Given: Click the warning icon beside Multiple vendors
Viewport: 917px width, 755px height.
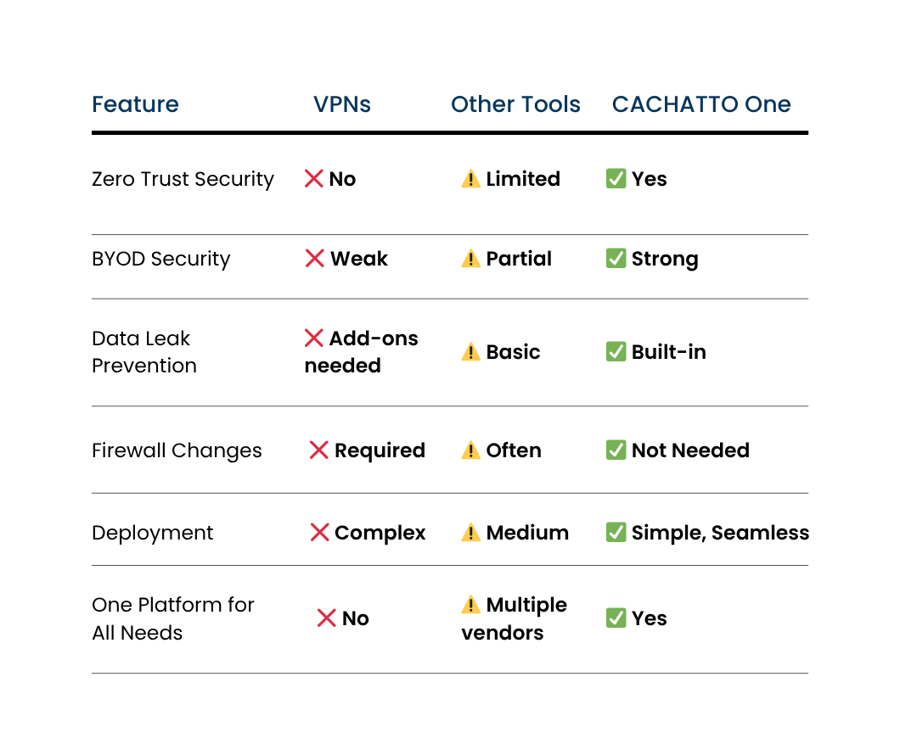Looking at the screenshot, I should (x=470, y=605).
